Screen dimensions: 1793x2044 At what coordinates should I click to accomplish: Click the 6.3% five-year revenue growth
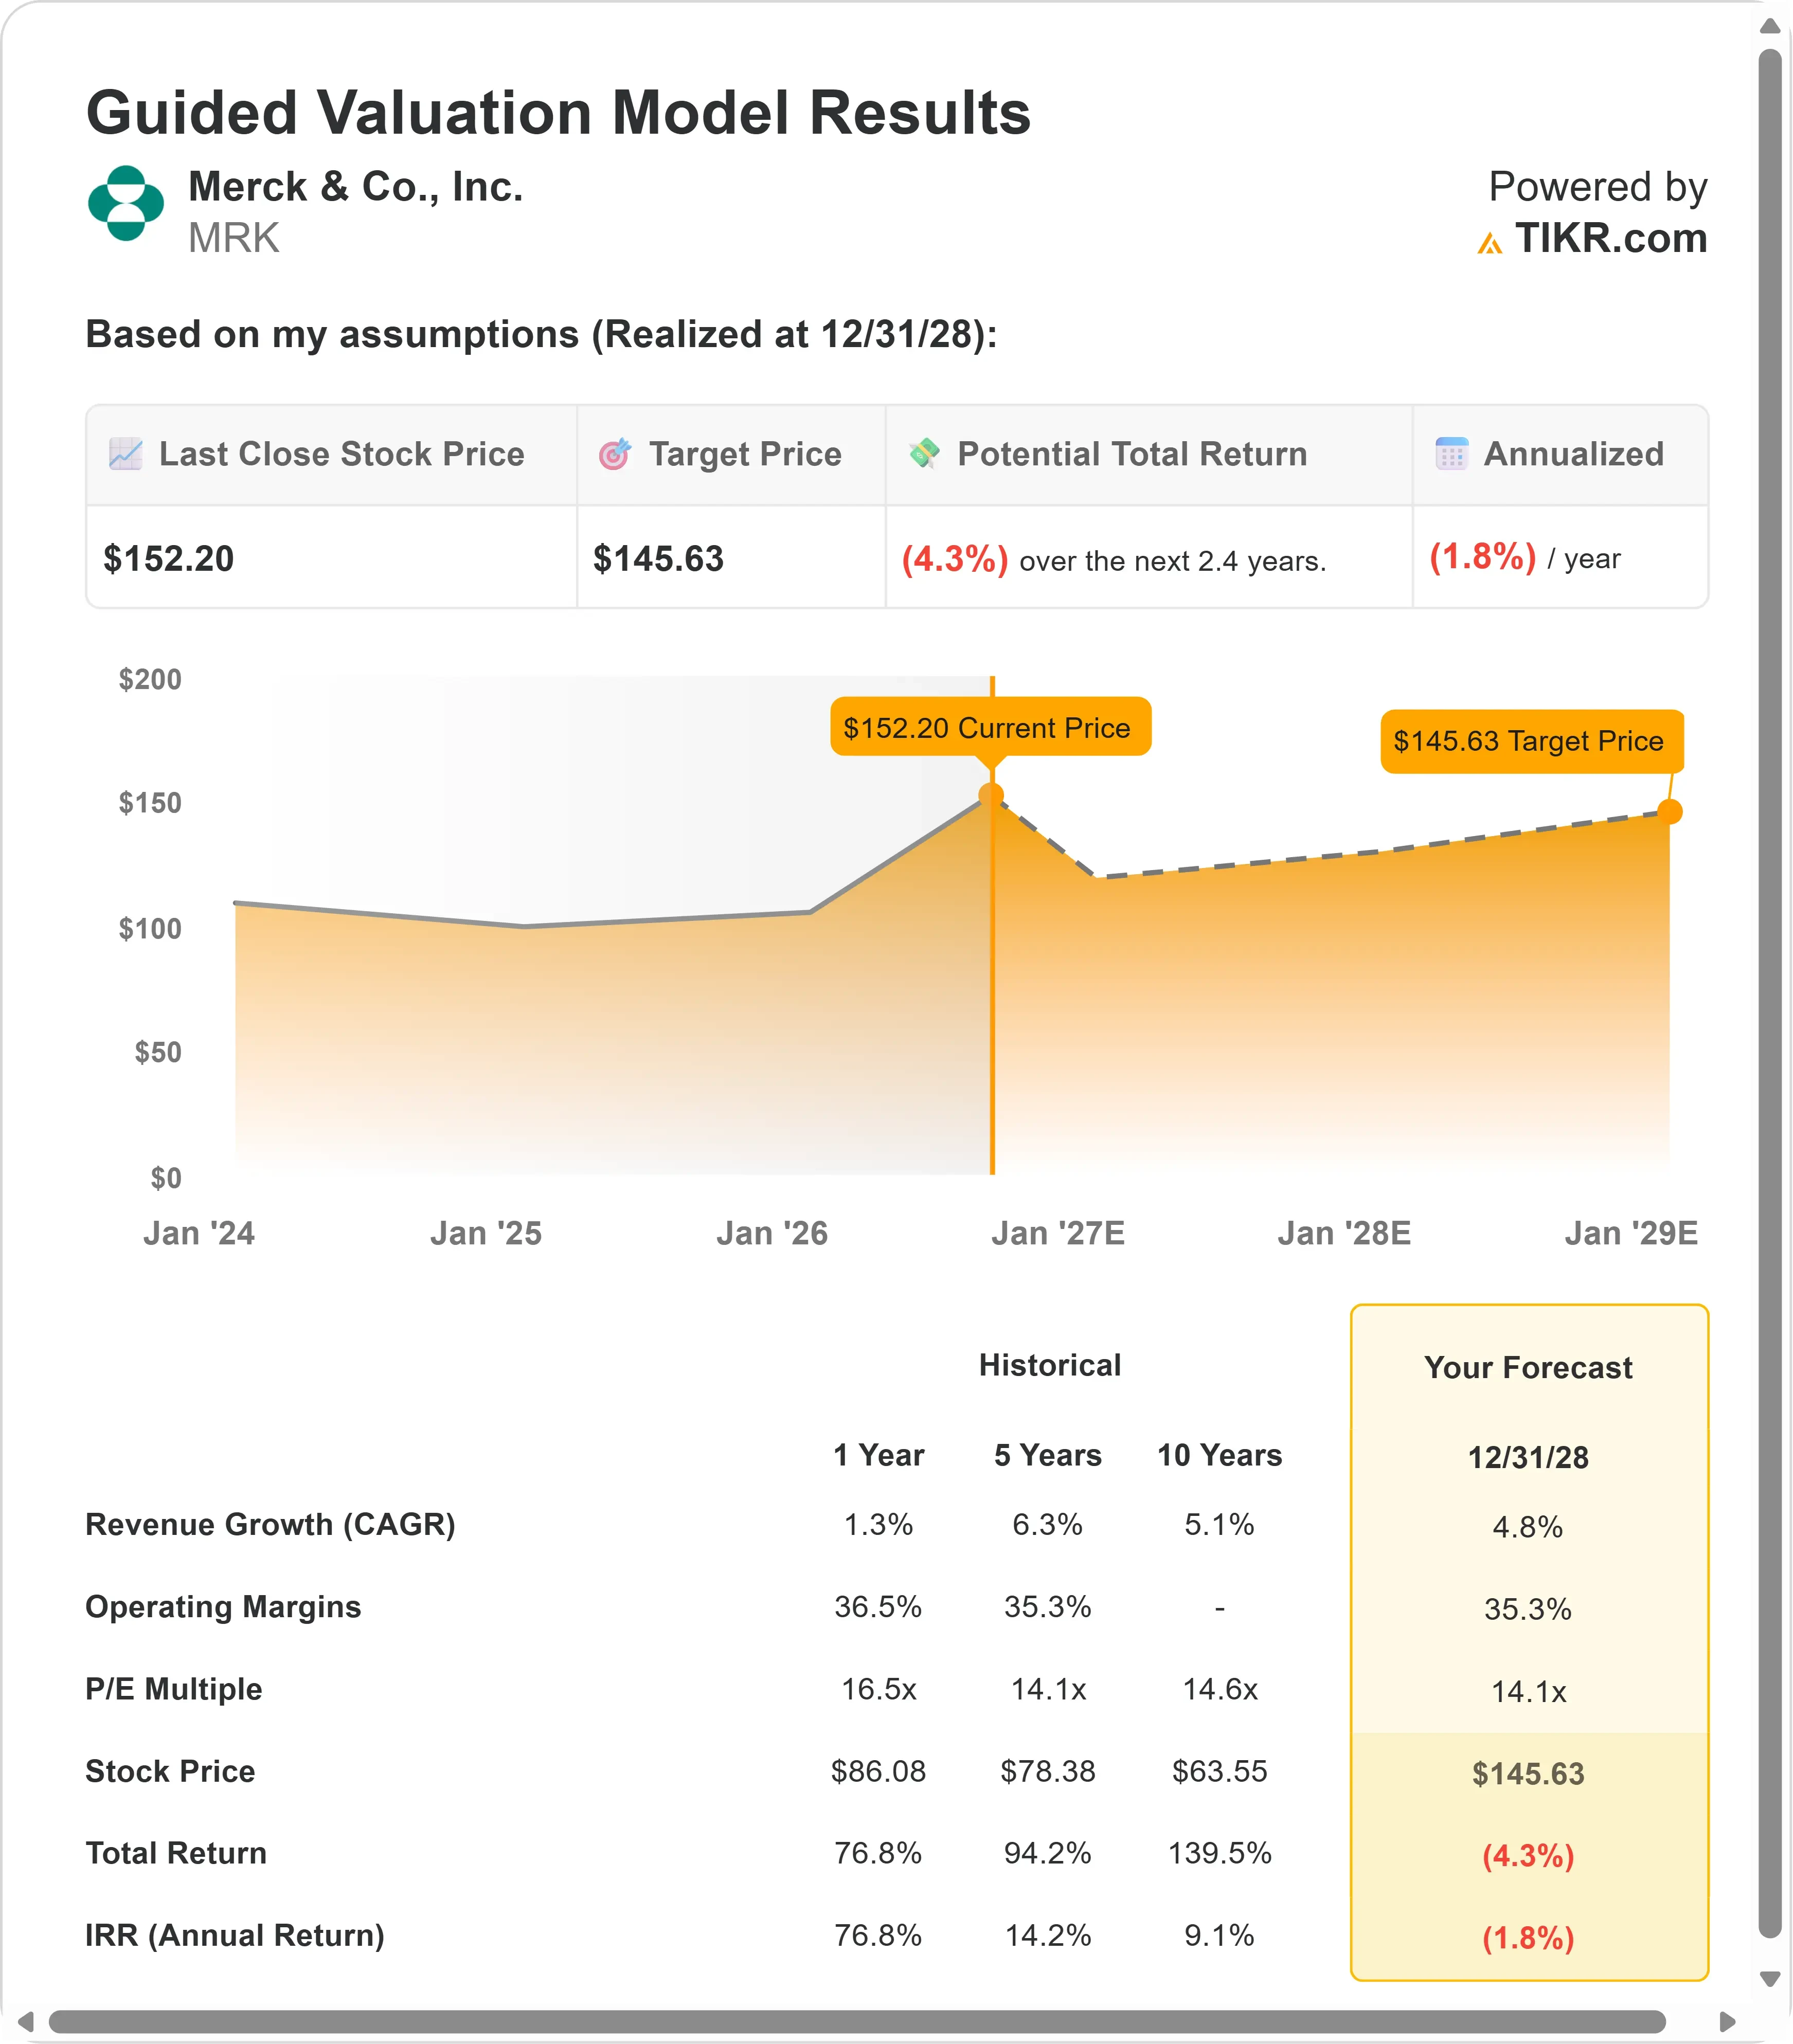[1048, 1524]
